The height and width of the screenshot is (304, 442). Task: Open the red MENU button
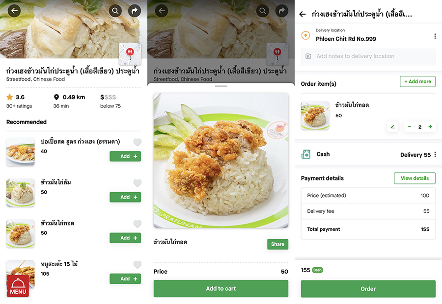pyautogui.click(x=18, y=286)
